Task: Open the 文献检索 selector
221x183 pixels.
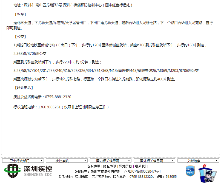Action: [198, 160]
